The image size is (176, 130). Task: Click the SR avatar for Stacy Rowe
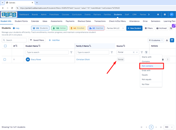pos(28,60)
